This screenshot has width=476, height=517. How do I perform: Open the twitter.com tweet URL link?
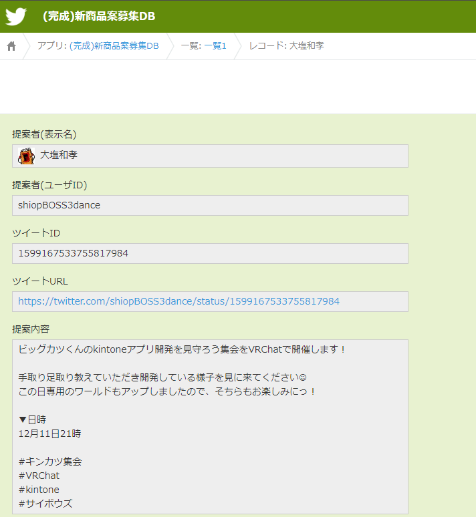(178, 301)
